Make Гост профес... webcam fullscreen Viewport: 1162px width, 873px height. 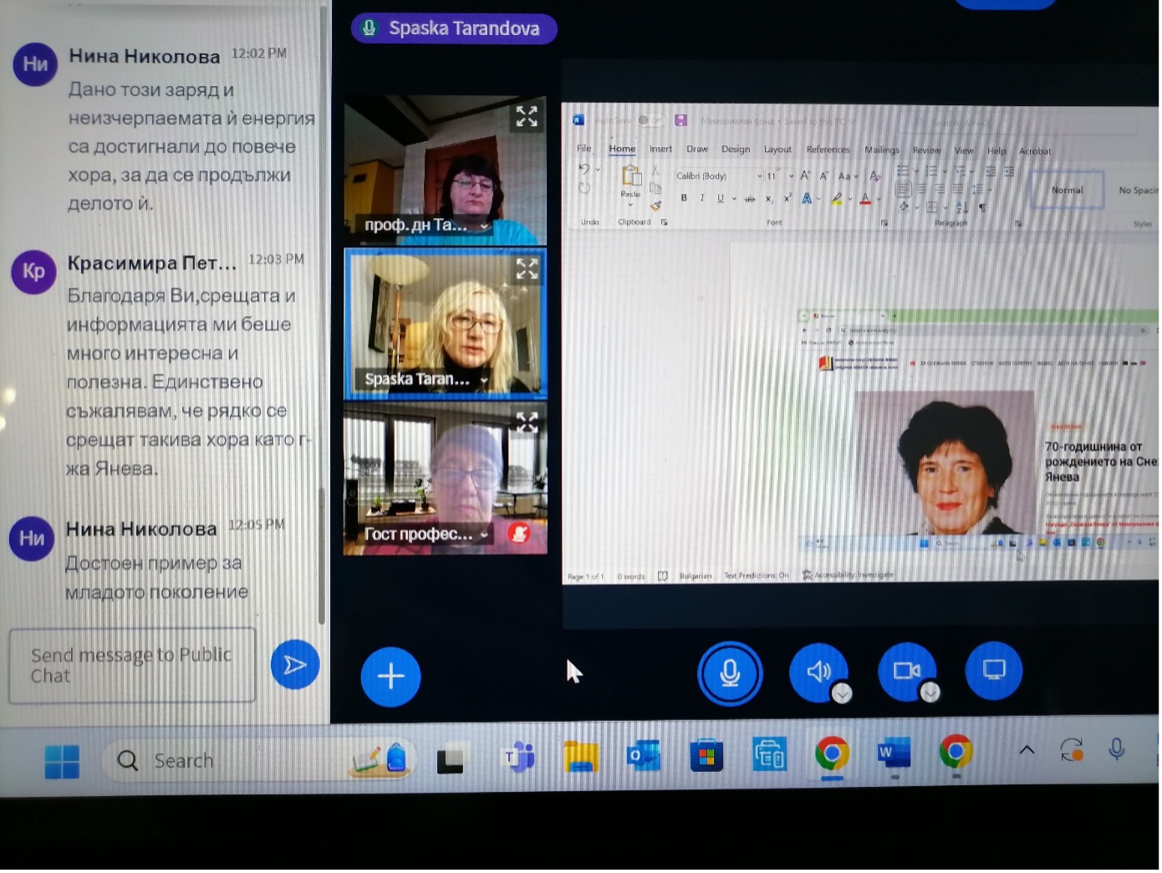pos(527,422)
